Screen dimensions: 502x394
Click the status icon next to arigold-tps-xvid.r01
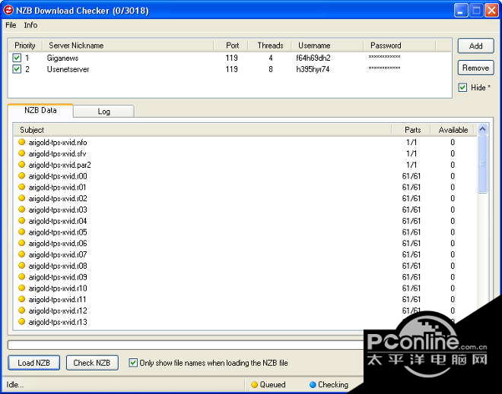click(22, 187)
